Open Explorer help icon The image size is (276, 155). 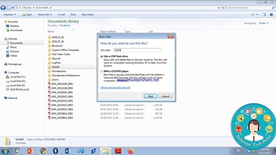[271, 15]
